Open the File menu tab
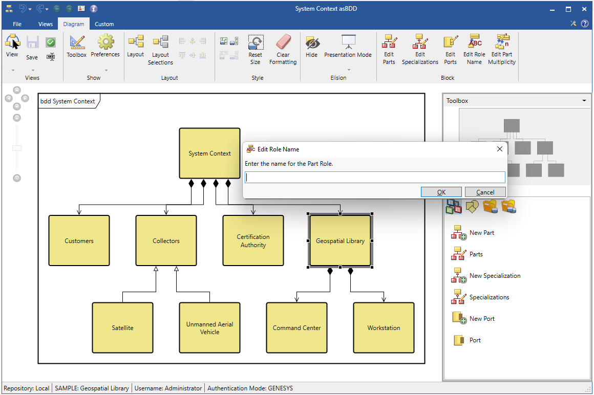The width and height of the screenshot is (594, 395). [x=17, y=24]
